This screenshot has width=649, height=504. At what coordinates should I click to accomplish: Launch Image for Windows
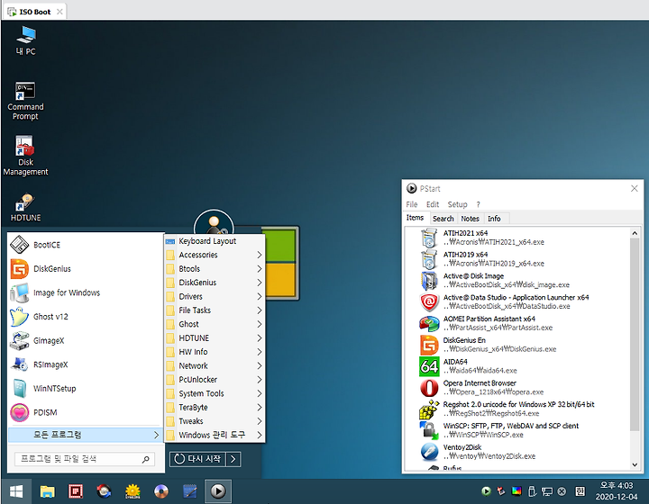(x=86, y=292)
